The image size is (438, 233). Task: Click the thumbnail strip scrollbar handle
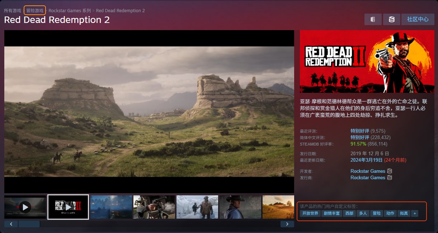coord(29,224)
